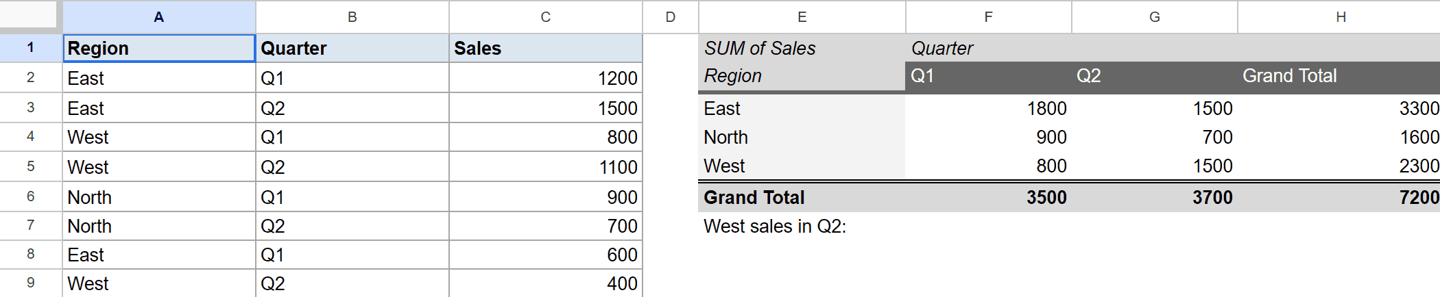Select row 9 header
This screenshot has height=297, width=1440.
[x=31, y=283]
